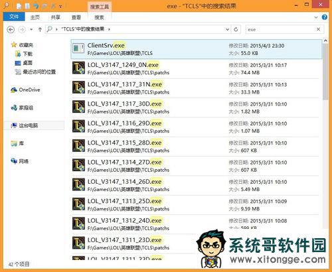Select the LOL_V3147_1314_27D.exe icon
This screenshot has width=332, height=272.
pyautogui.click(x=78, y=165)
